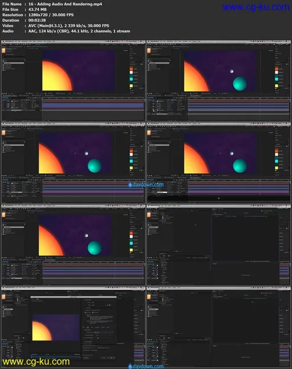
Task: Open the eighth and last frame thumbnail
Action: [218, 327]
